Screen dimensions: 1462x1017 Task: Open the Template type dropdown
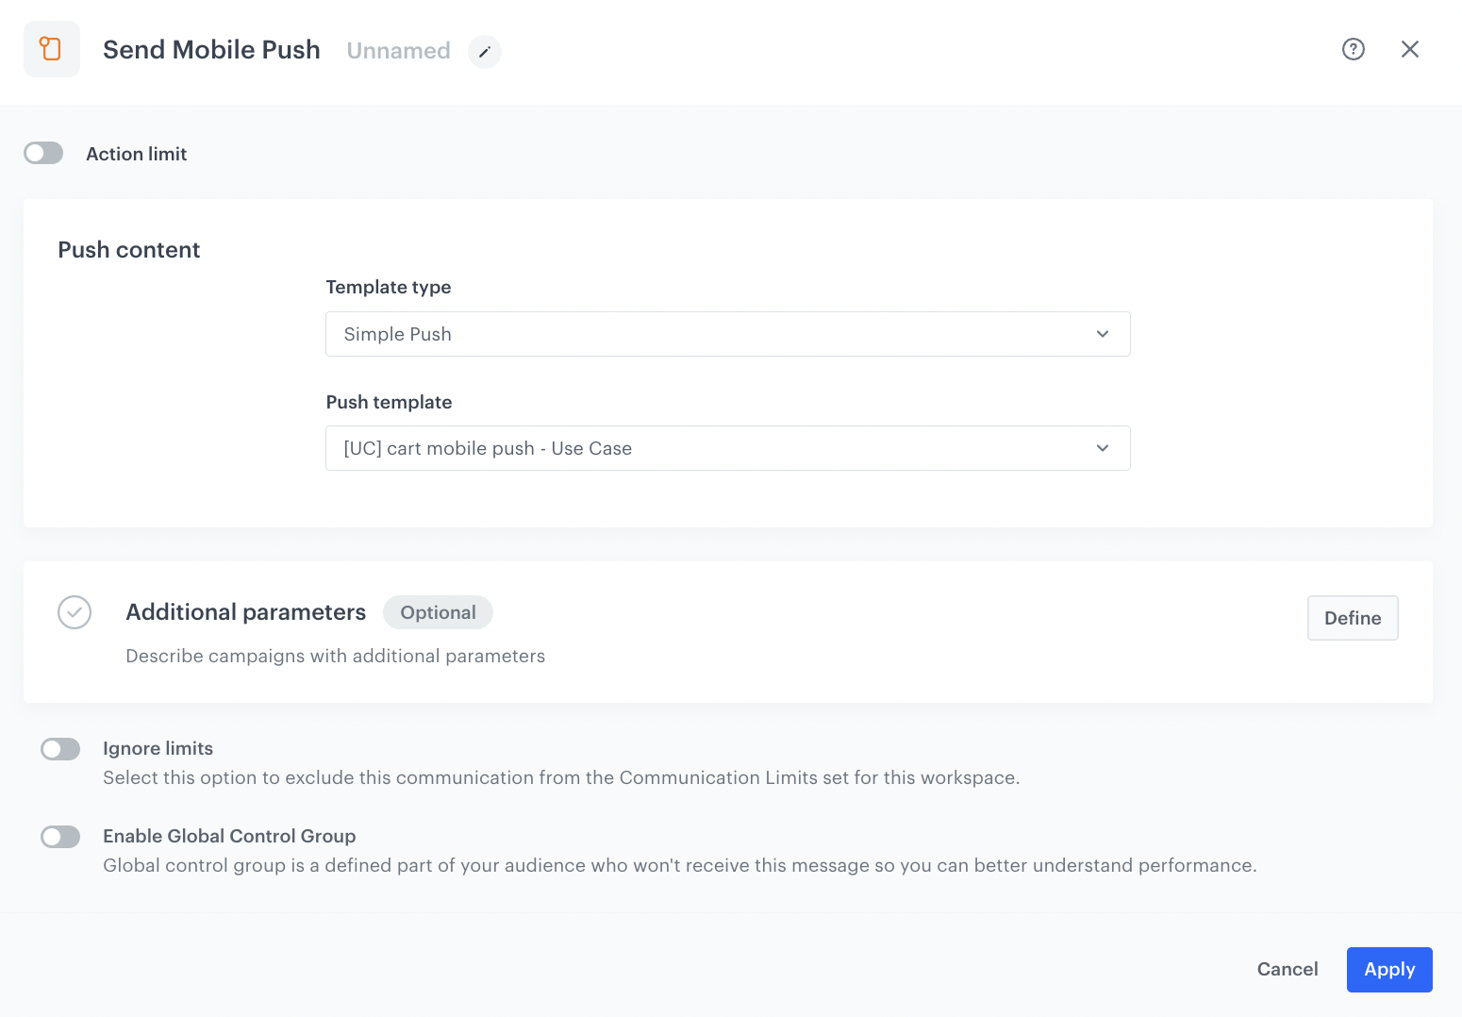(727, 334)
